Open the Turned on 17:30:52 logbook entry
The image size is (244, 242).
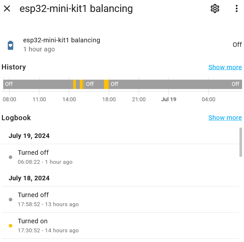pyautogui.click(x=49, y=225)
